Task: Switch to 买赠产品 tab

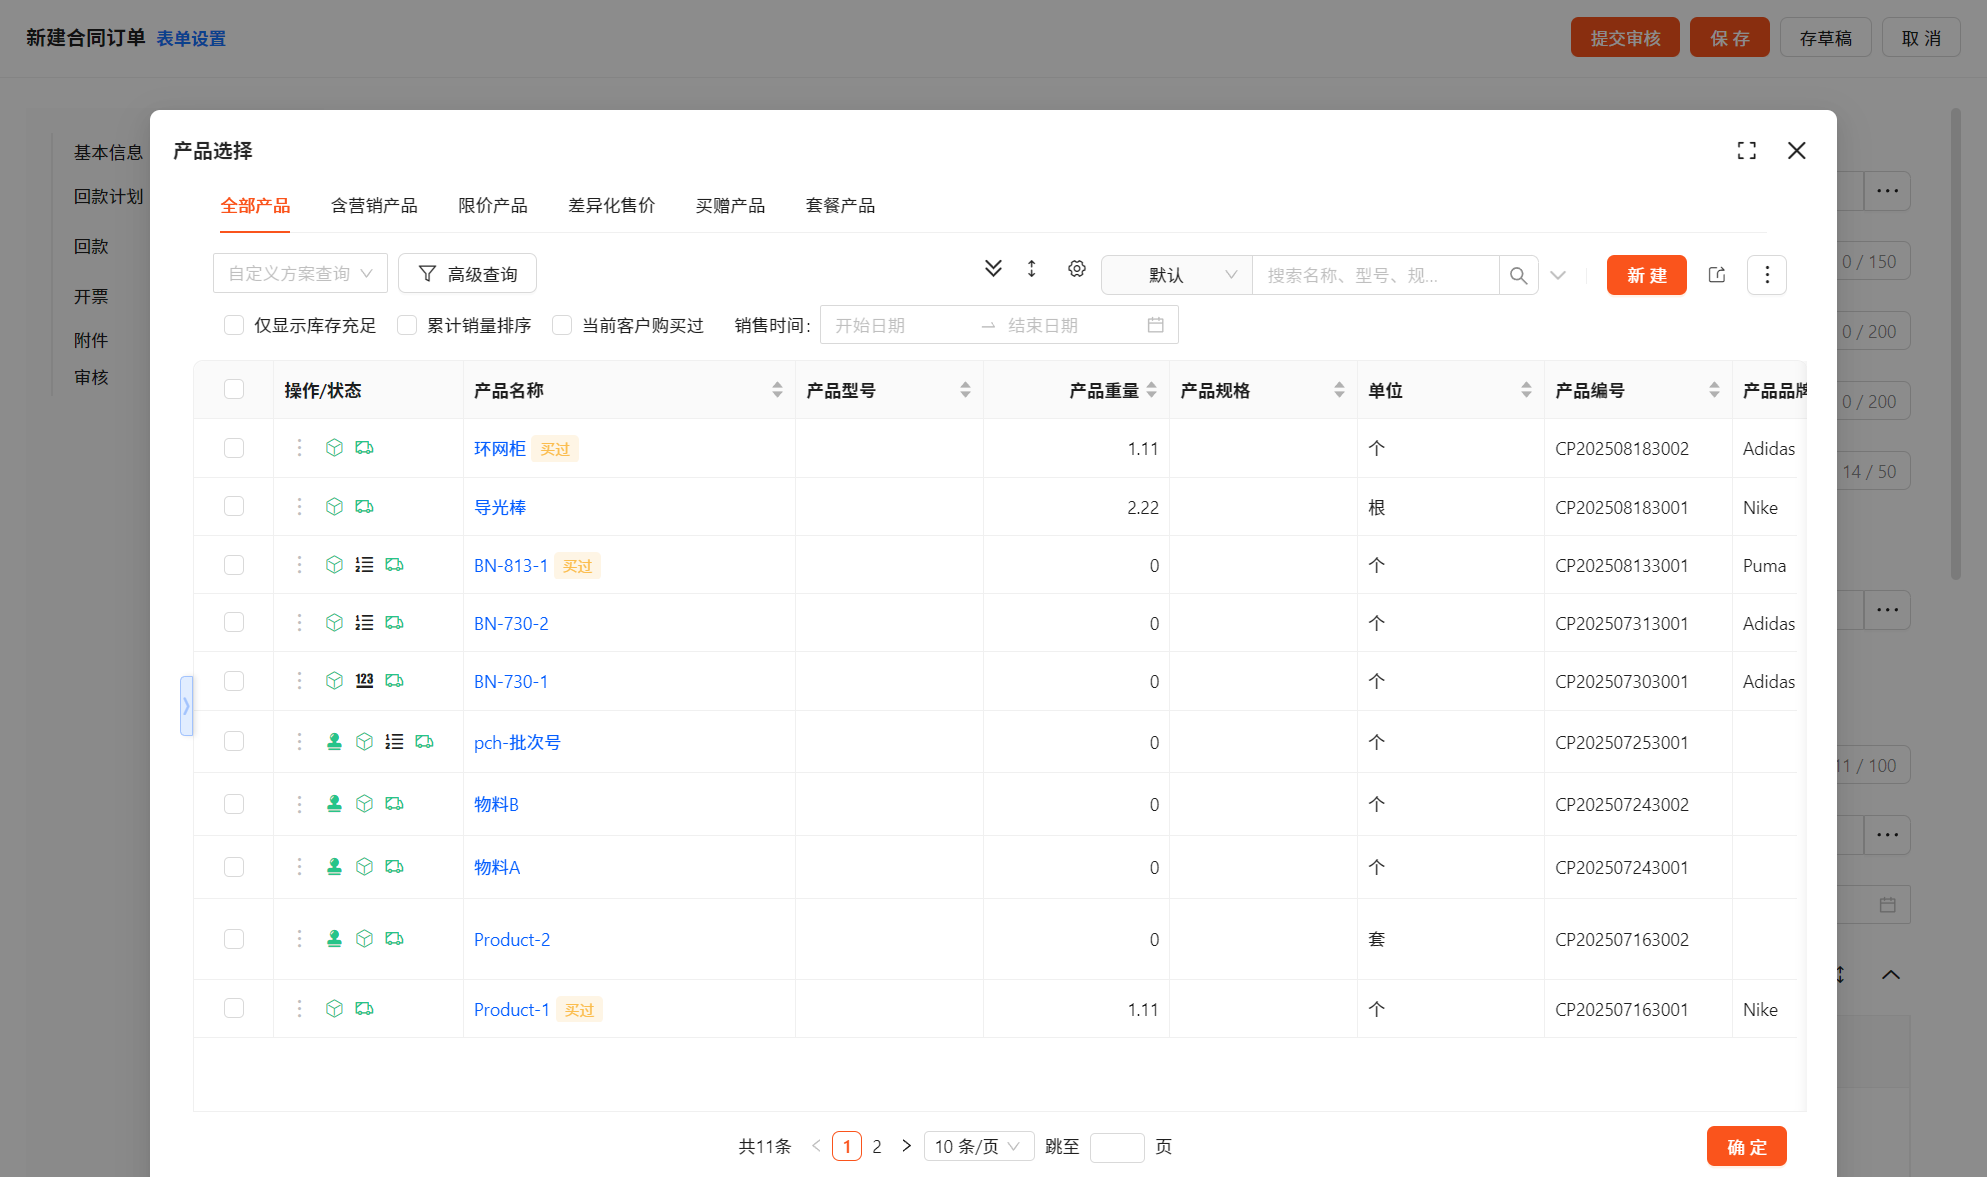Action: pyautogui.click(x=731, y=206)
